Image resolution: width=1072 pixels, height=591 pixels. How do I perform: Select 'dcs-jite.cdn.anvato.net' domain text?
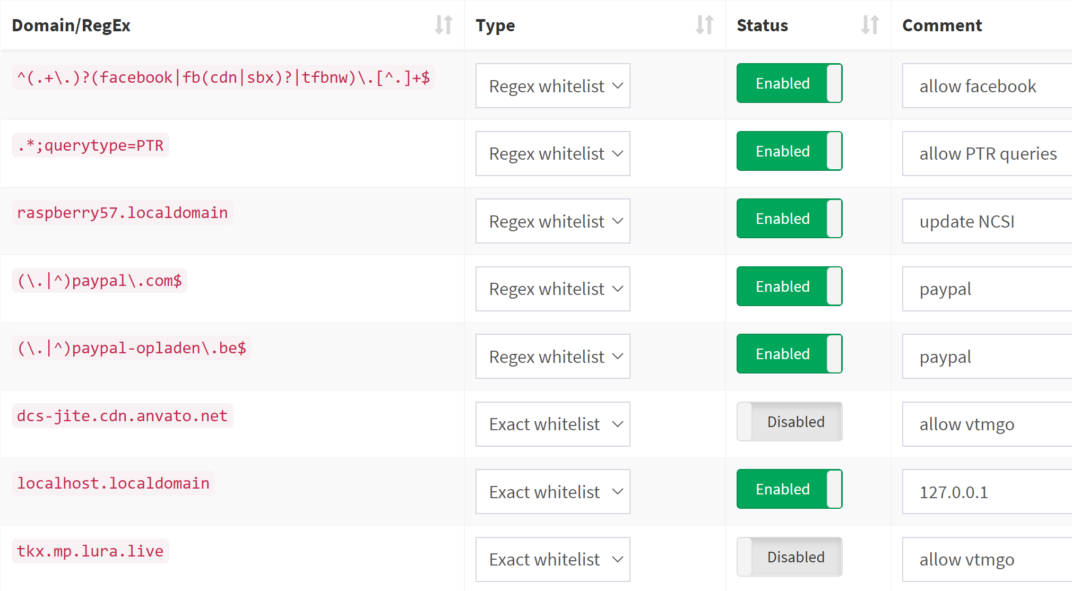[123, 416]
